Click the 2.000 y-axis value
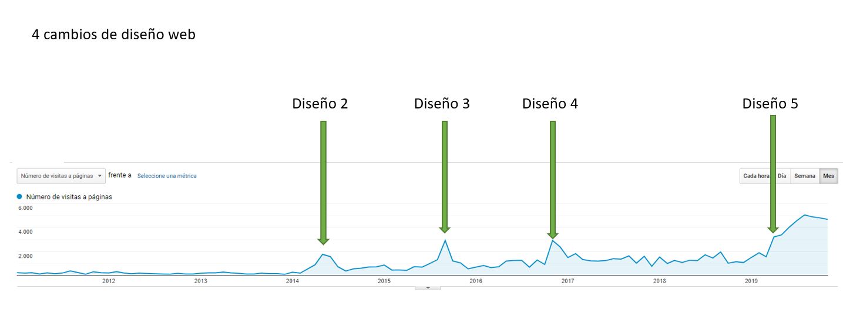Image resolution: width=843 pixels, height=323 pixels. tap(25, 256)
